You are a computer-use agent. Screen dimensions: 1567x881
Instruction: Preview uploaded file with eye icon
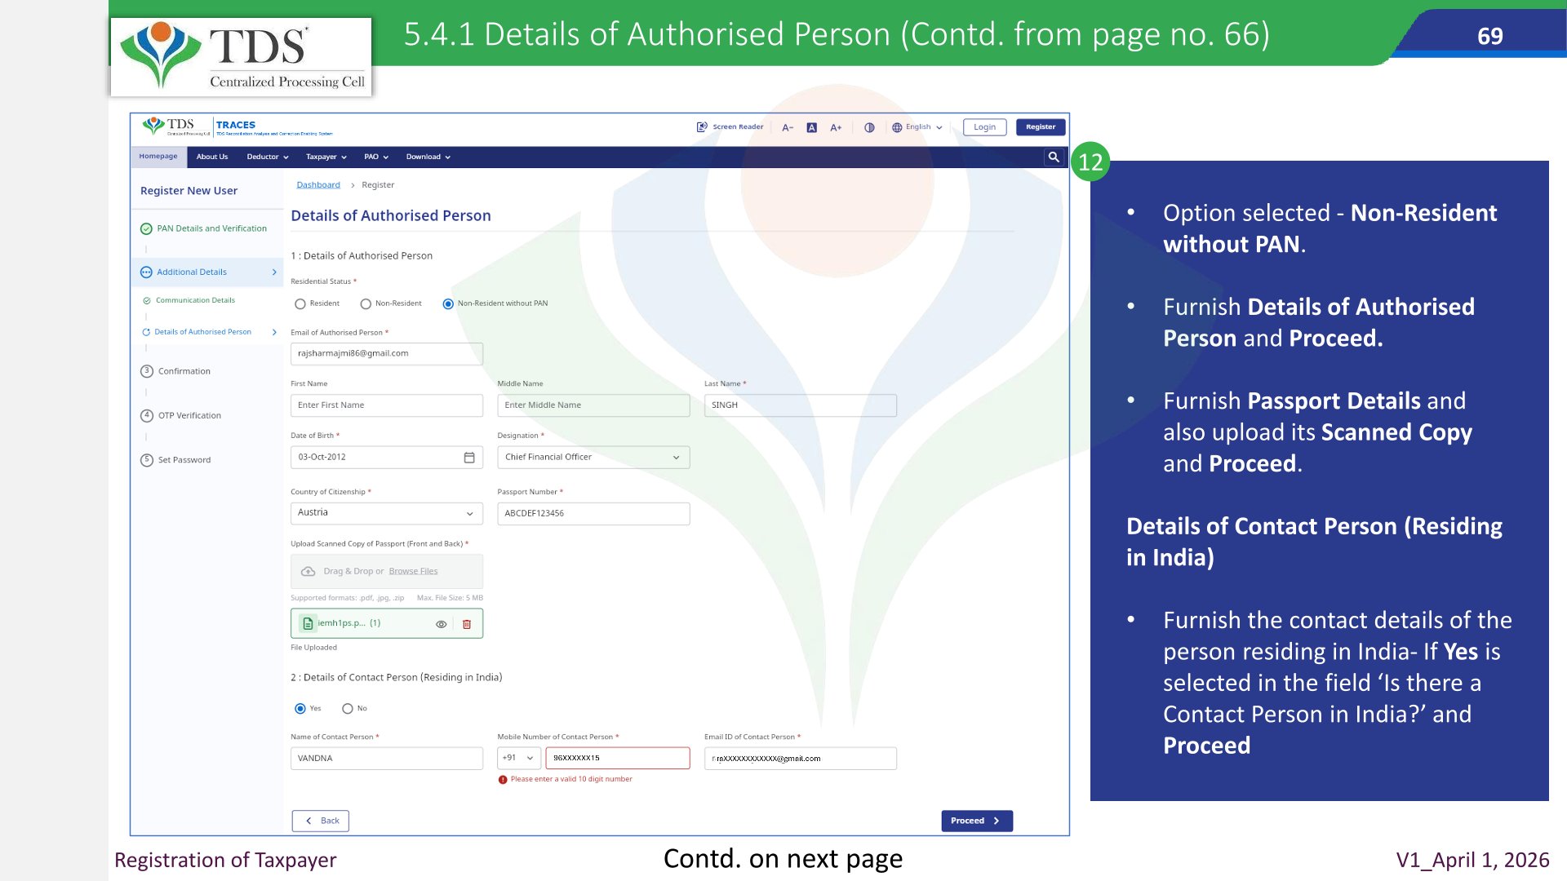(x=441, y=624)
